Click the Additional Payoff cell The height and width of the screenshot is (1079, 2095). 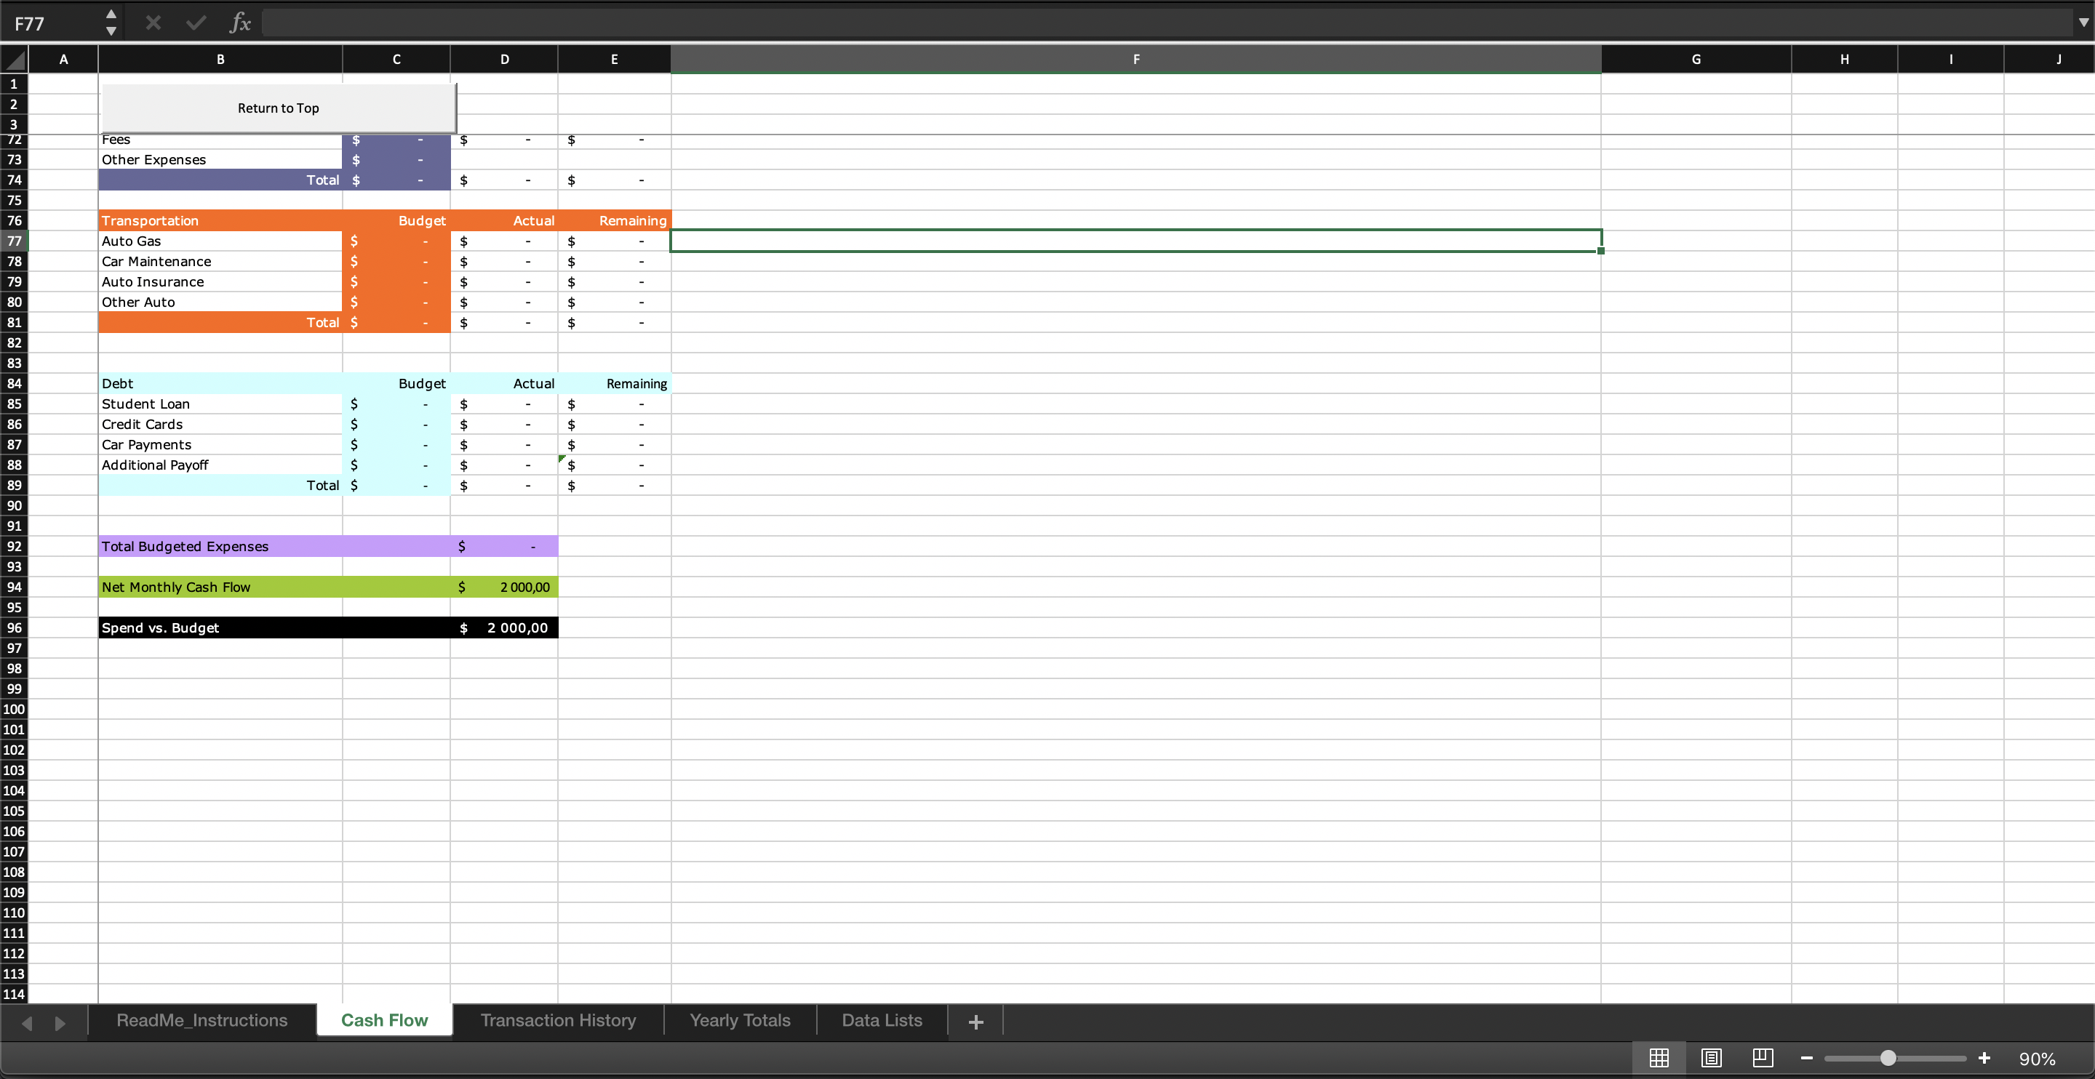pos(220,465)
